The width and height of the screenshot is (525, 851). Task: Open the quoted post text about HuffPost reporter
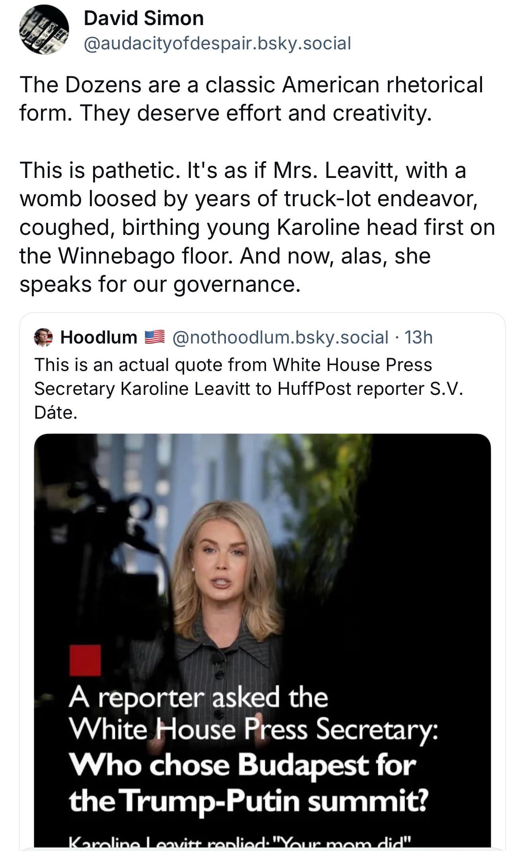249,388
